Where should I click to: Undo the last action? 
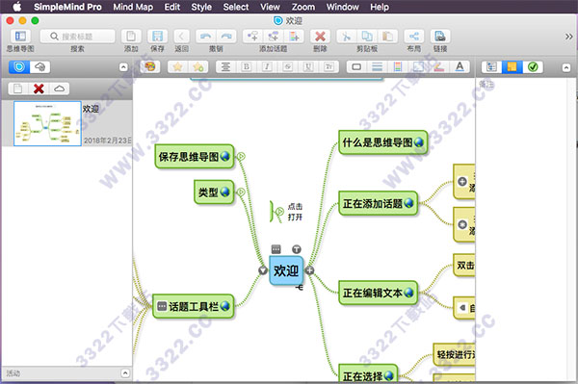[x=206, y=36]
